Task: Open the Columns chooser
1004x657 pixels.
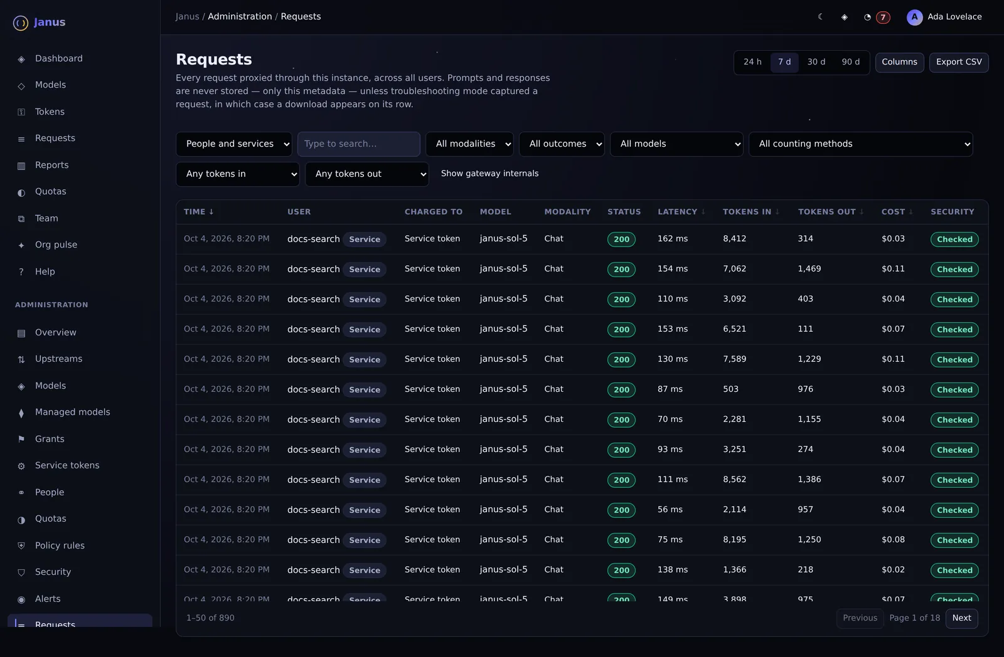Action: (899, 62)
